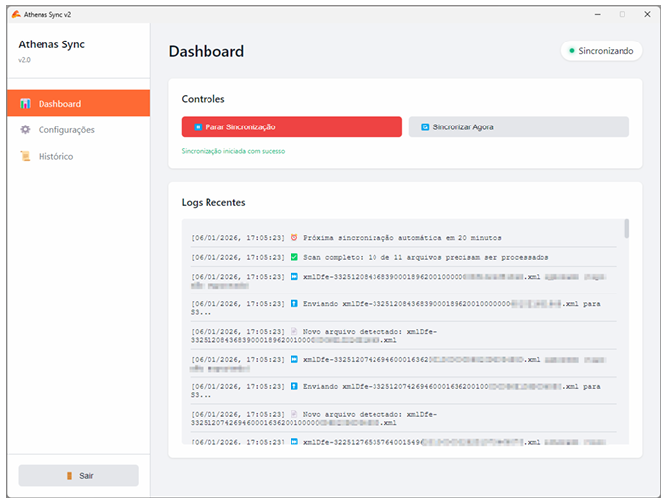Click the Logs Recentes scrollbar thumb

626,229
